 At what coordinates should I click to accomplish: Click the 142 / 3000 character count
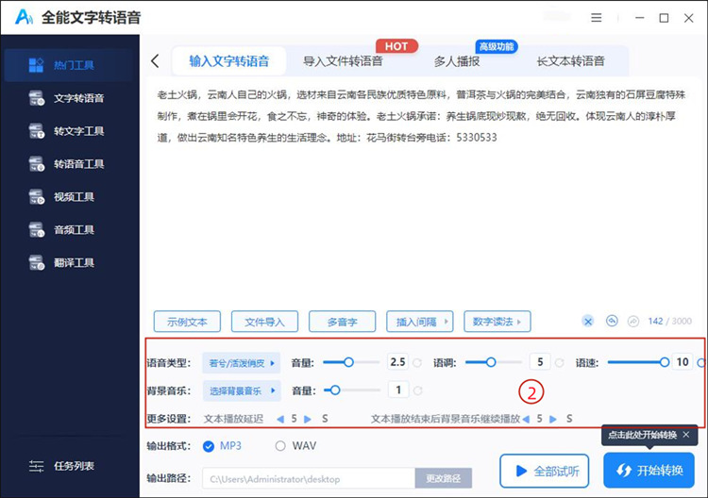(669, 322)
